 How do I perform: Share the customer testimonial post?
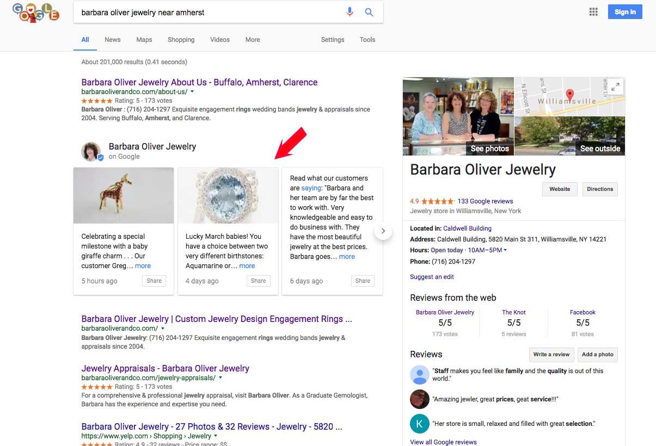(x=363, y=281)
